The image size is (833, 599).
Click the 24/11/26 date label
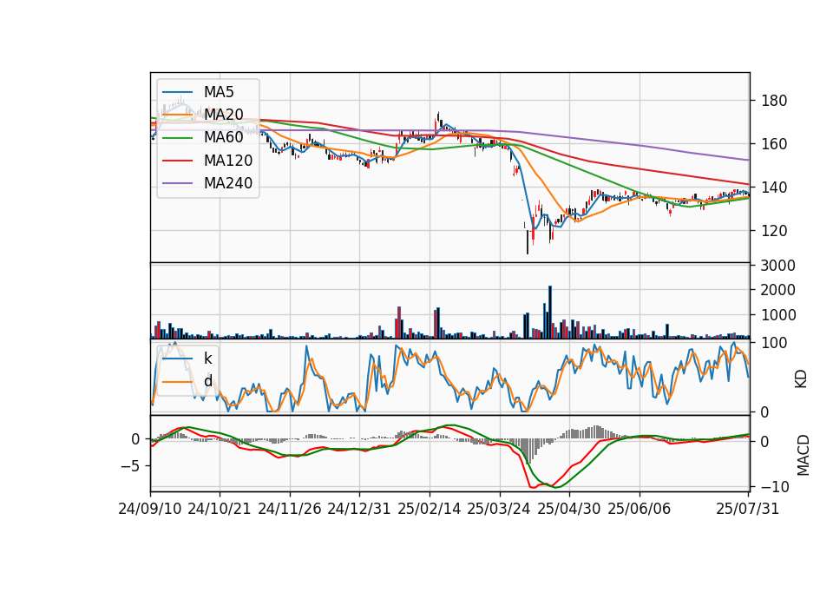point(290,509)
